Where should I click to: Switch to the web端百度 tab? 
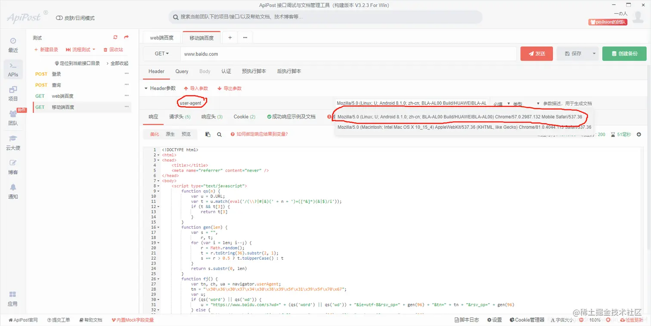tap(162, 38)
